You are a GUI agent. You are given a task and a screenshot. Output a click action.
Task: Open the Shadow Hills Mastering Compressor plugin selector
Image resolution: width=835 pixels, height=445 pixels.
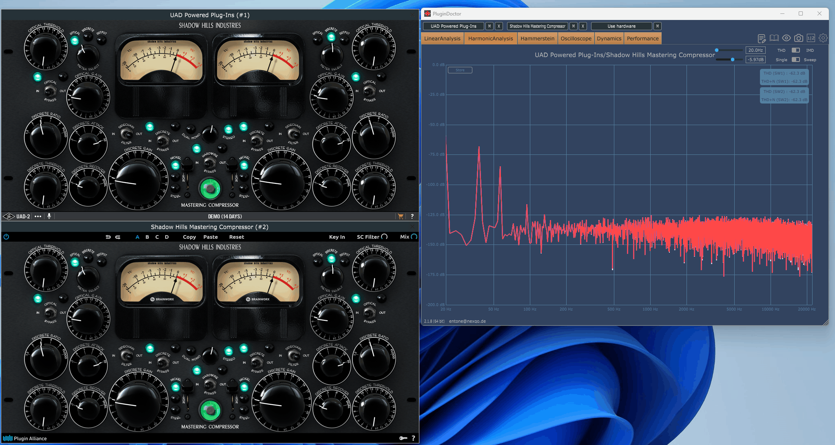pos(537,26)
